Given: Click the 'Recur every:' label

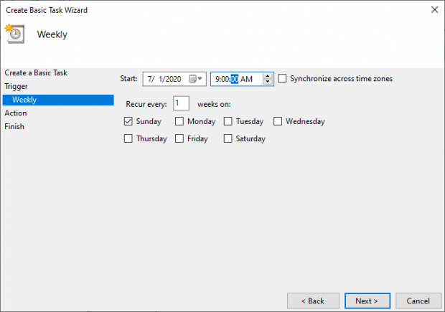Looking at the screenshot, I should pyautogui.click(x=146, y=105).
